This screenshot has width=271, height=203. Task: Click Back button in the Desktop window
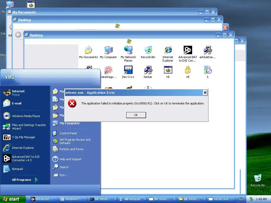(18, 35)
